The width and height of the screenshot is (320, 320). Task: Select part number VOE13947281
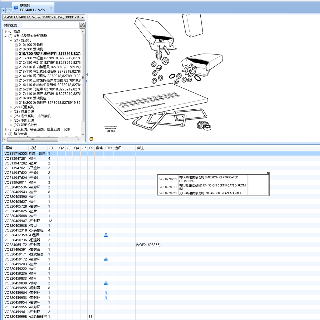(x=16, y=159)
